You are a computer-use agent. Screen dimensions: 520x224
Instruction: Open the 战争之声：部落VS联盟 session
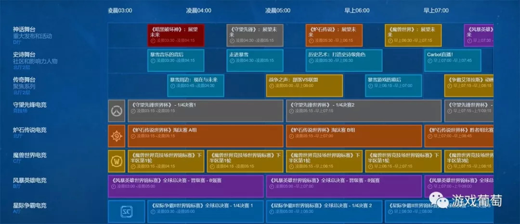[304, 85]
